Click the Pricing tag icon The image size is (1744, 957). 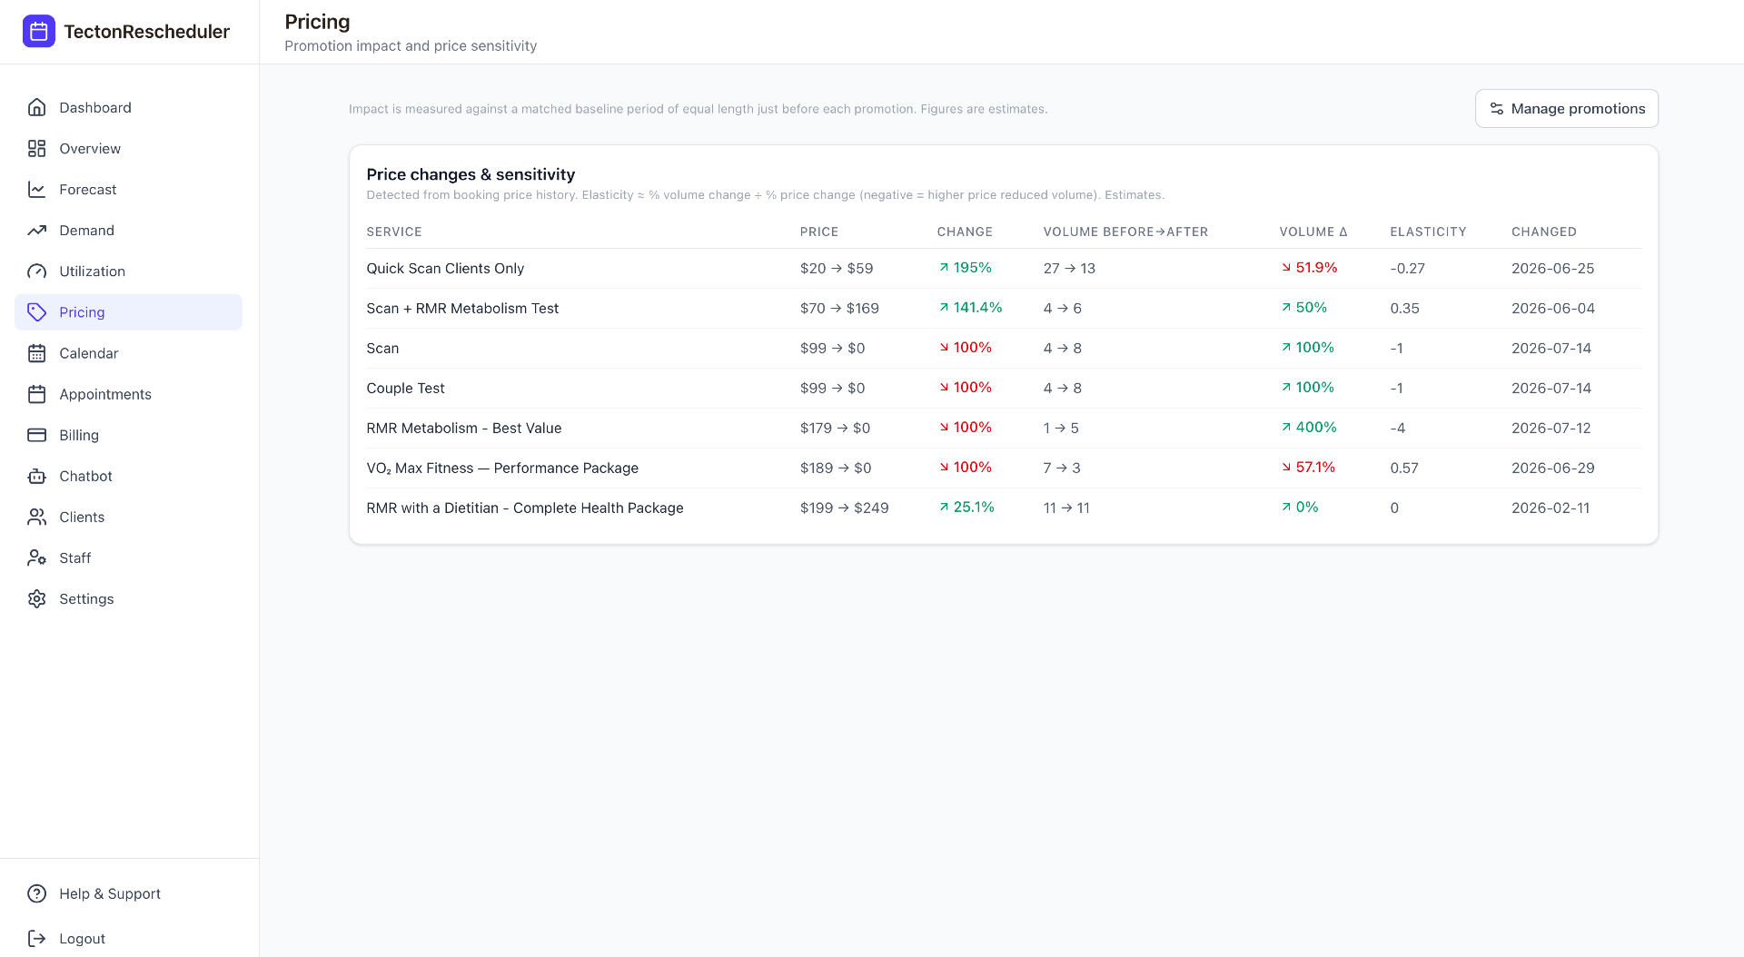point(36,311)
